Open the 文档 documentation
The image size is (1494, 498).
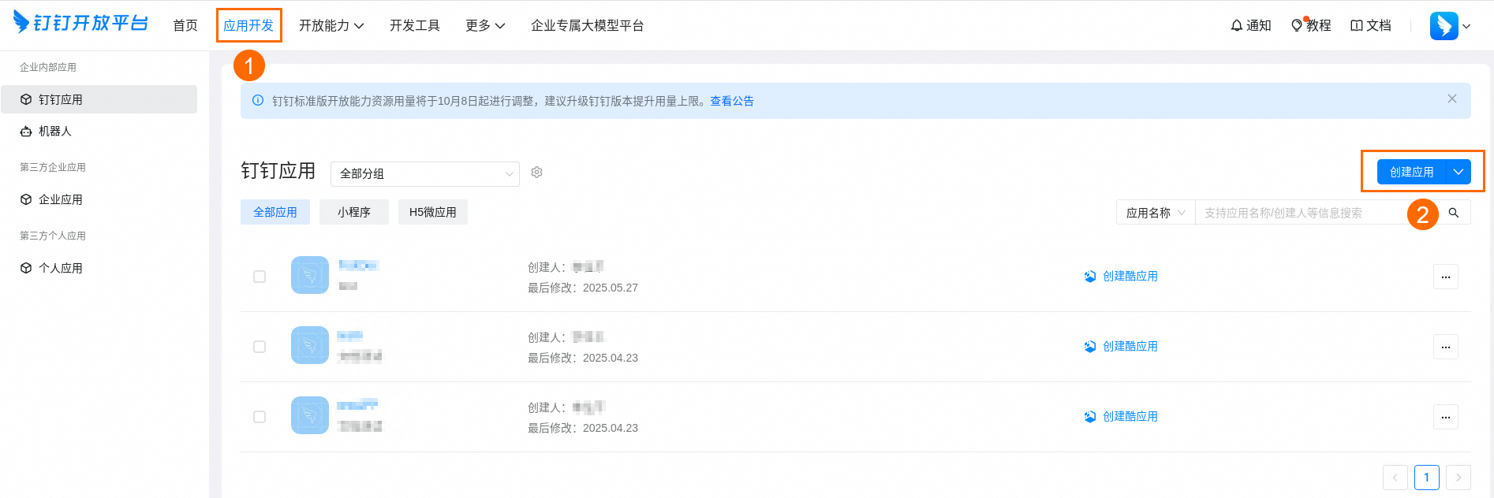click(x=1371, y=25)
